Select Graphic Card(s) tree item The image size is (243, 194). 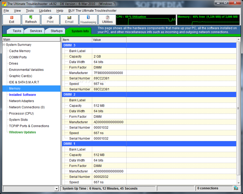pyautogui.click(x=21, y=76)
